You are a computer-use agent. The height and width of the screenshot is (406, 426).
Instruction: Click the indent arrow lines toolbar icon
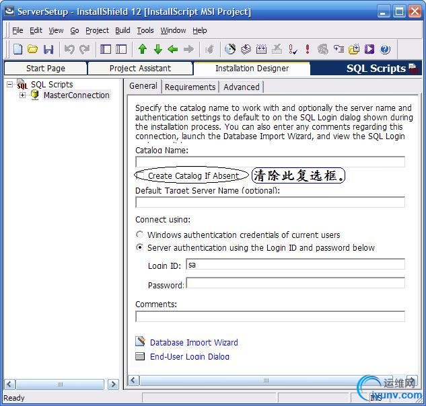(339, 49)
